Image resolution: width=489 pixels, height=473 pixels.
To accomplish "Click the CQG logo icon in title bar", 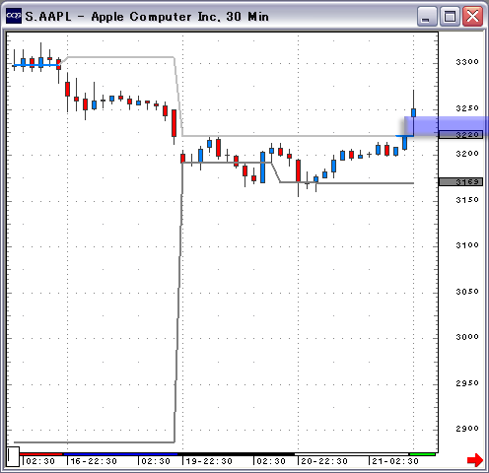I will point(14,16).
